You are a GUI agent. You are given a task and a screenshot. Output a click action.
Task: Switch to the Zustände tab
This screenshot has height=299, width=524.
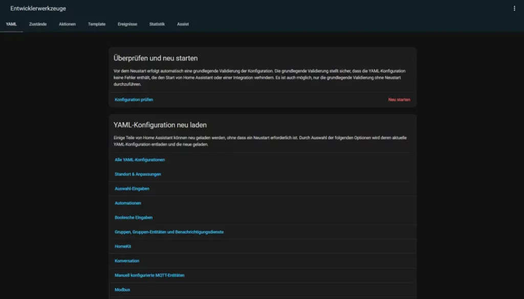pyautogui.click(x=37, y=24)
